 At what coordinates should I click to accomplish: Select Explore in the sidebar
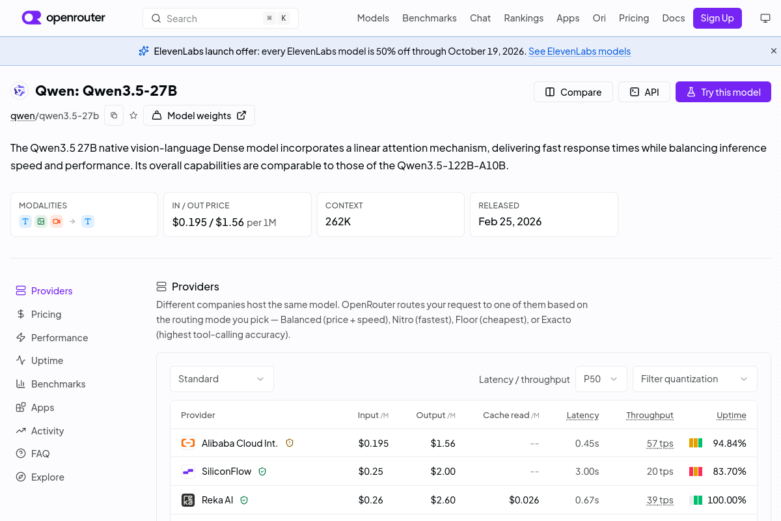coord(40,477)
